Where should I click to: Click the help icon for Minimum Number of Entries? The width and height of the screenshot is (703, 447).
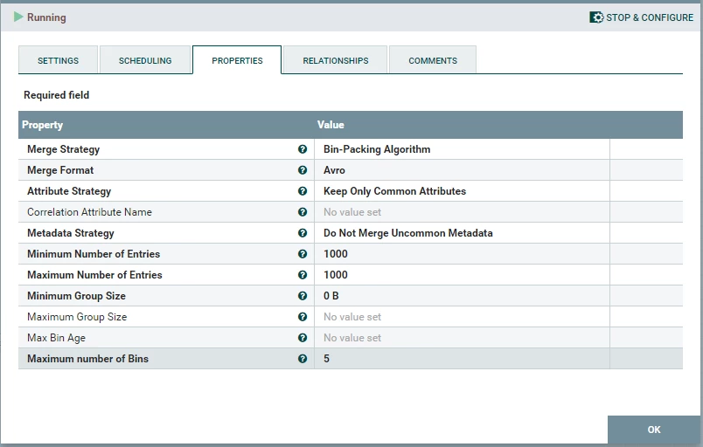(303, 254)
